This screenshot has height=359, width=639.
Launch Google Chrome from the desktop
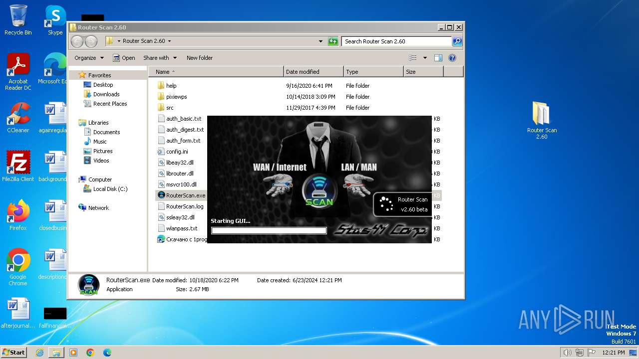pyautogui.click(x=18, y=267)
